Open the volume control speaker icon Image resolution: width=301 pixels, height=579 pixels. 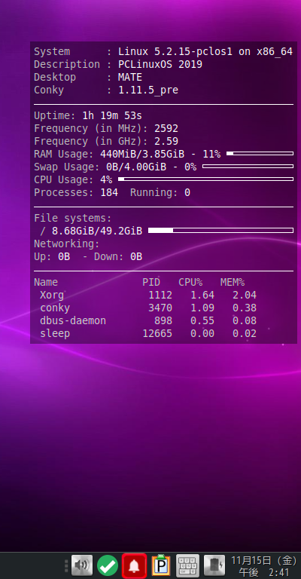(x=82, y=565)
